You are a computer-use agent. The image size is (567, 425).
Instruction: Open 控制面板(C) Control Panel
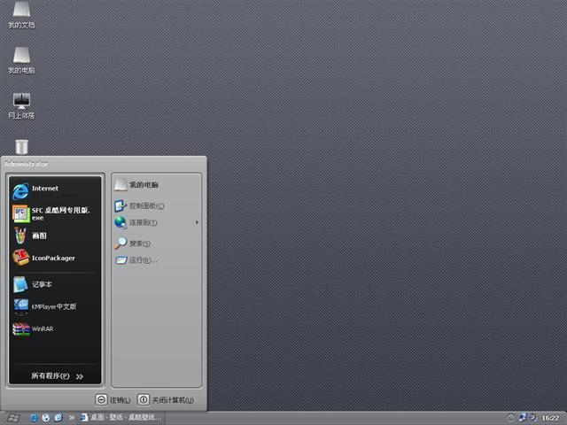pyautogui.click(x=157, y=206)
